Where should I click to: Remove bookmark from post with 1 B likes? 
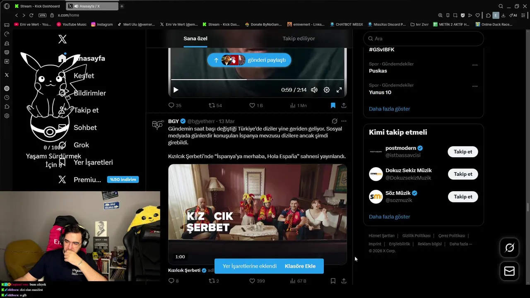333,106
